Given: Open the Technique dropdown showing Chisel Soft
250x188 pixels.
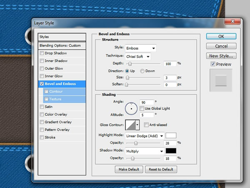Looking at the screenshot, I should (138, 56).
